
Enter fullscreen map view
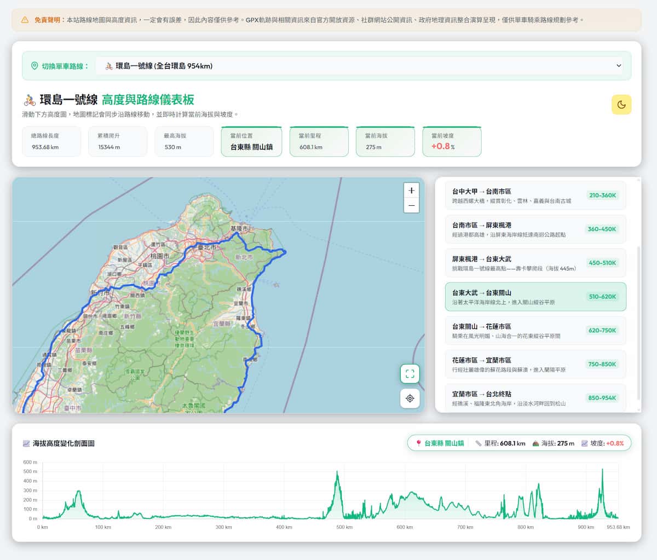pos(410,374)
